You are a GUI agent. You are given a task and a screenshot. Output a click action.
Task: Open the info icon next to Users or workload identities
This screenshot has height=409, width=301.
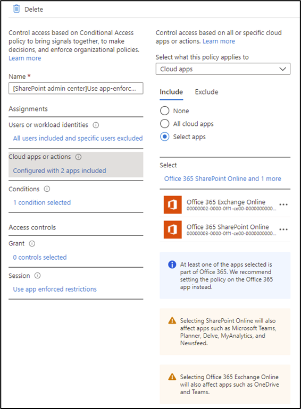[96, 125]
